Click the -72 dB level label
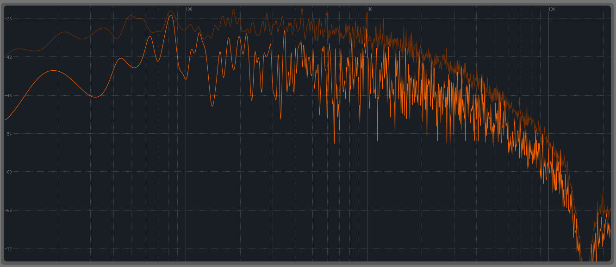Image resolution: width=616 pixels, height=267 pixels. [9, 248]
